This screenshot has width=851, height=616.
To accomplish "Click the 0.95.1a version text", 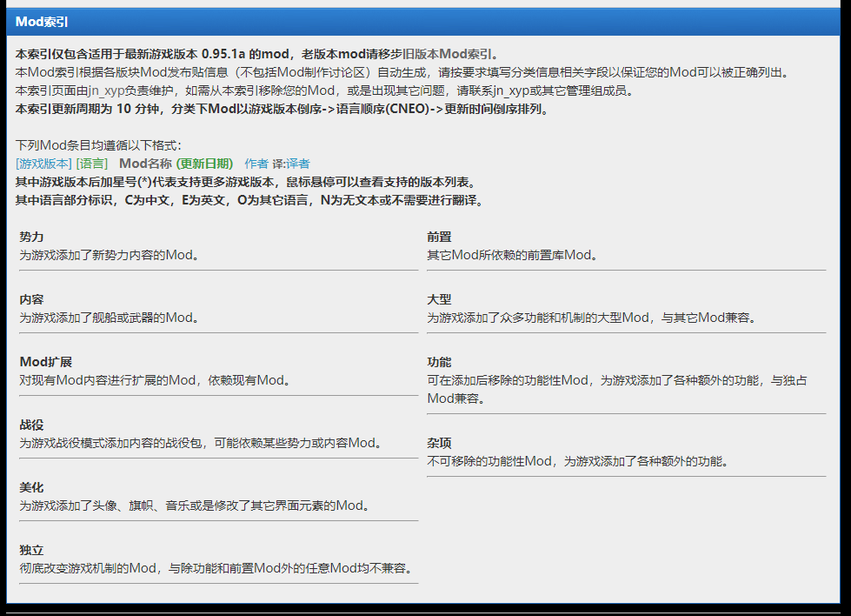I will pyautogui.click(x=223, y=54).
